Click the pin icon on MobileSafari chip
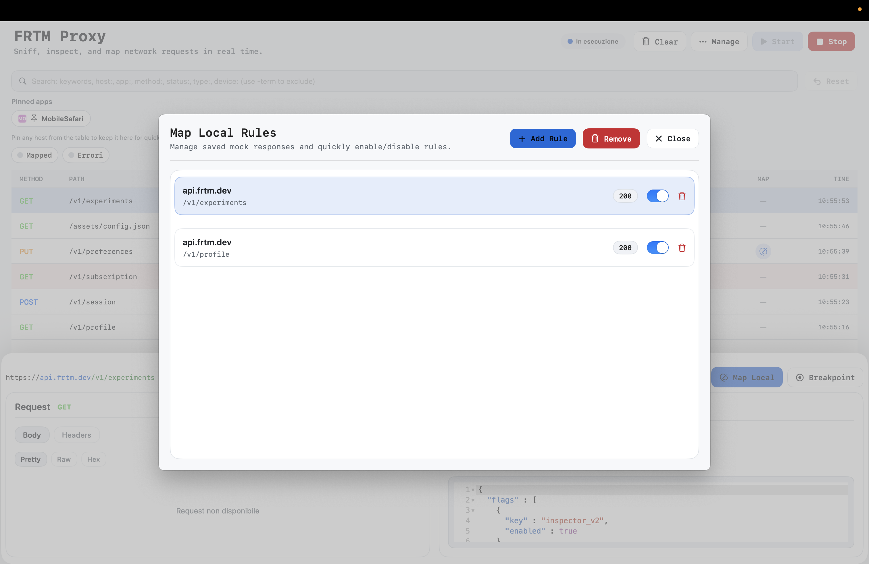Image resolution: width=869 pixels, height=564 pixels. [34, 119]
